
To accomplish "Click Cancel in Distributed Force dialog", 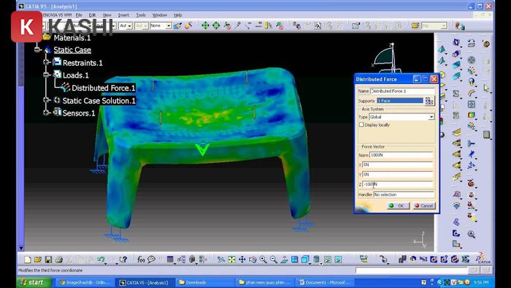I will coord(424,206).
